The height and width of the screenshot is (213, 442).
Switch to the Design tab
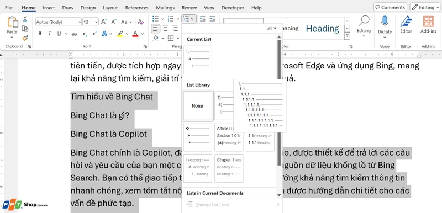pyautogui.click(x=88, y=8)
